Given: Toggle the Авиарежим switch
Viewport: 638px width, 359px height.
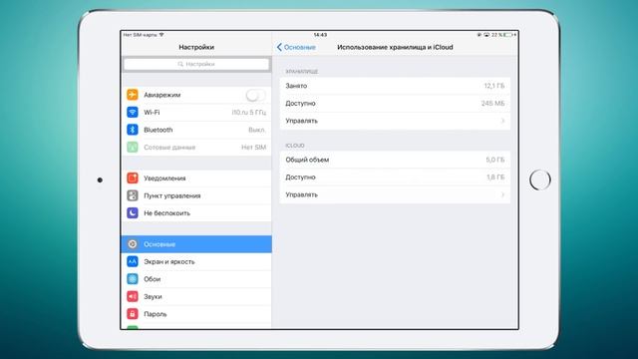Looking at the screenshot, I should click(x=255, y=95).
